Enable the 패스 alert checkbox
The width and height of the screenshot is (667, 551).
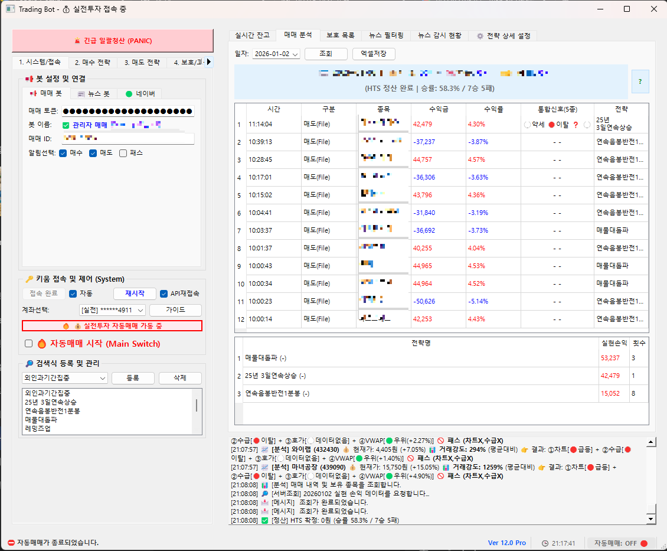[x=123, y=153]
